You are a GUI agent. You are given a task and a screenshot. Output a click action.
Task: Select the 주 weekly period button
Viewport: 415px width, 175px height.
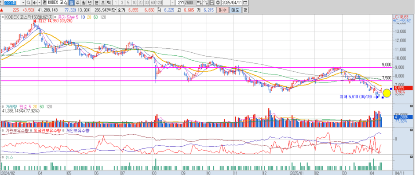pyautogui.click(x=78, y=3)
